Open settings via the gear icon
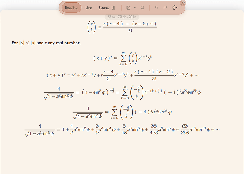 click(175, 8)
